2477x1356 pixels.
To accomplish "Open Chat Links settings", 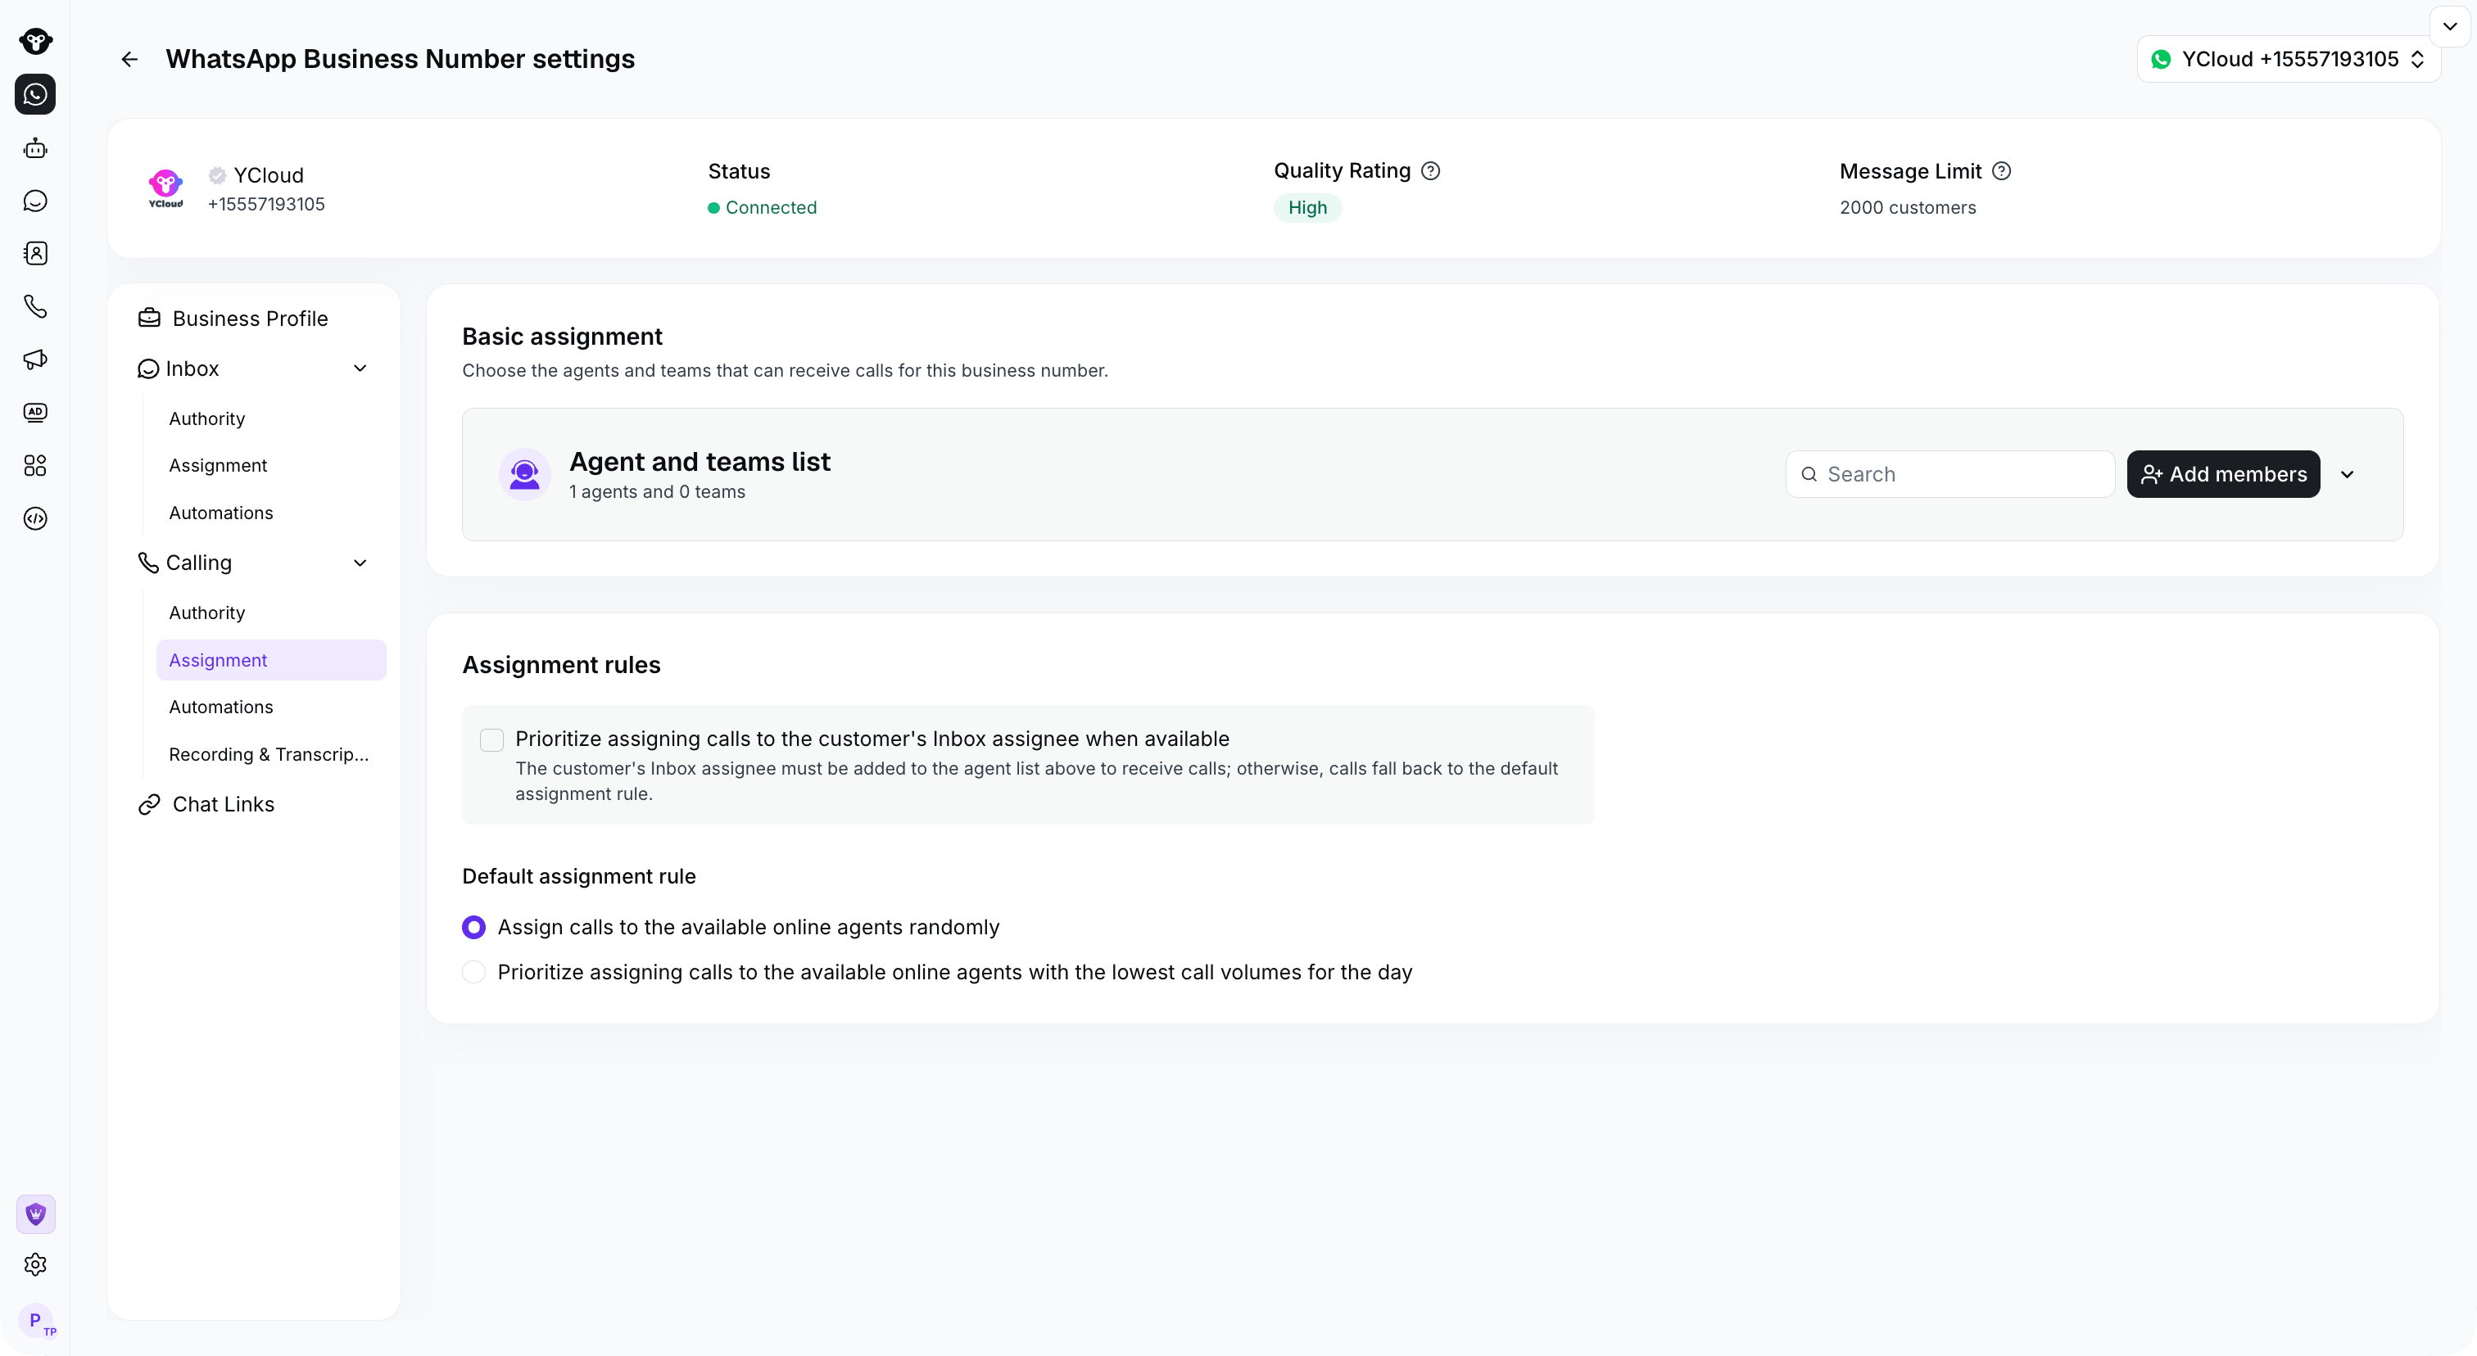I will [223, 804].
